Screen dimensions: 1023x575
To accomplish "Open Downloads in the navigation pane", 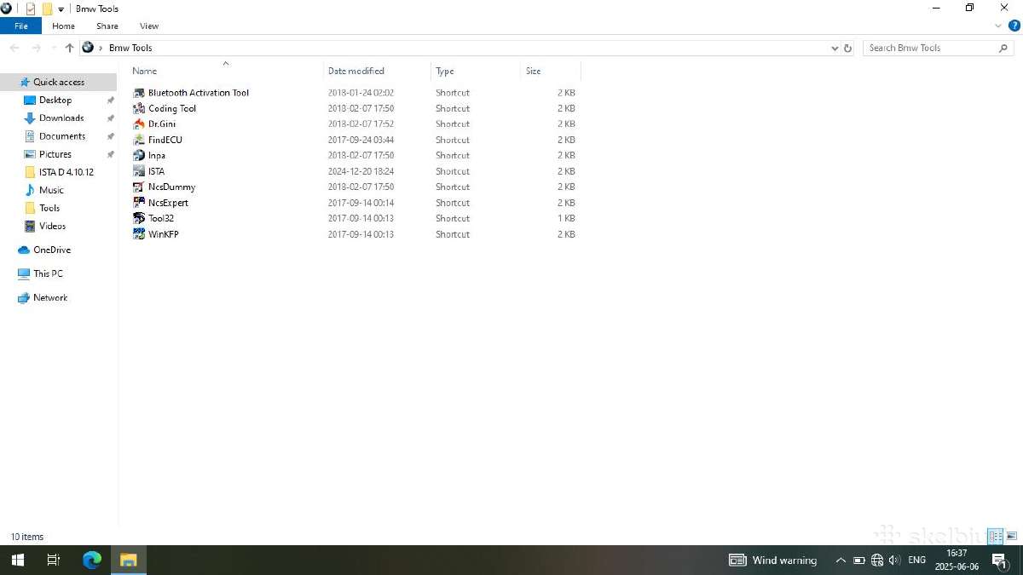I will point(61,118).
